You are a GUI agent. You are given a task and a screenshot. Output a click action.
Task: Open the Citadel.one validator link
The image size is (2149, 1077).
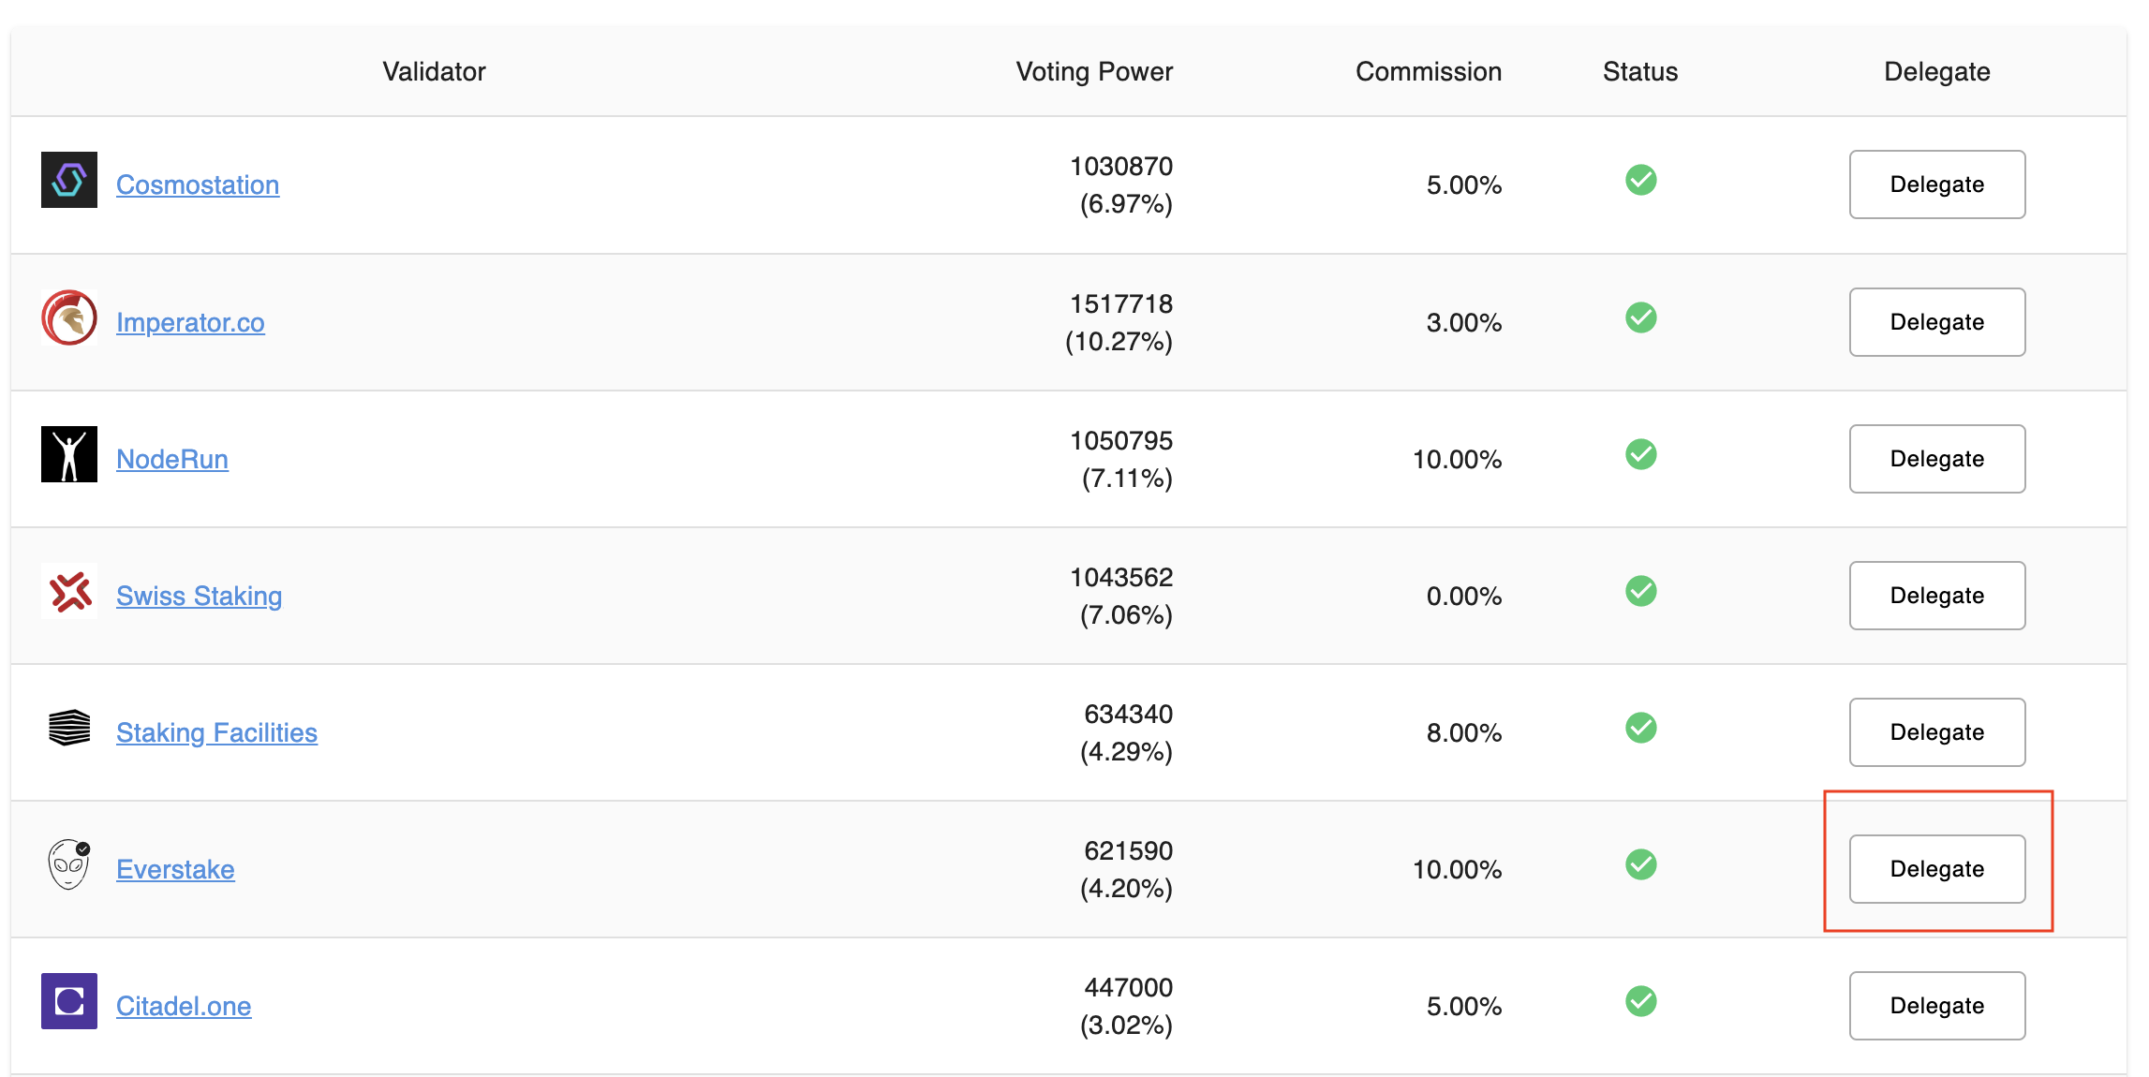pyautogui.click(x=184, y=1007)
